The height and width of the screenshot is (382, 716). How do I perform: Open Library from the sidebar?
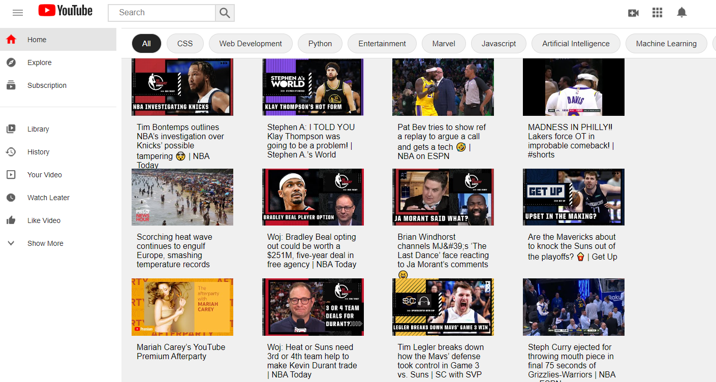point(58,129)
